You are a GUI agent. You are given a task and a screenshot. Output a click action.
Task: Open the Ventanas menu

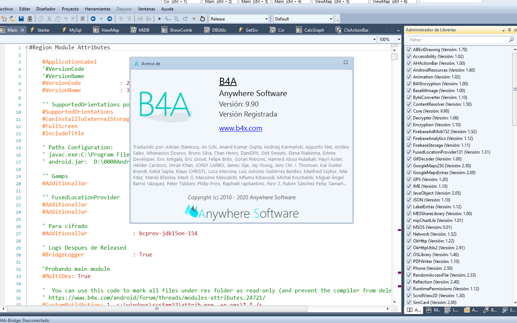tap(146, 9)
